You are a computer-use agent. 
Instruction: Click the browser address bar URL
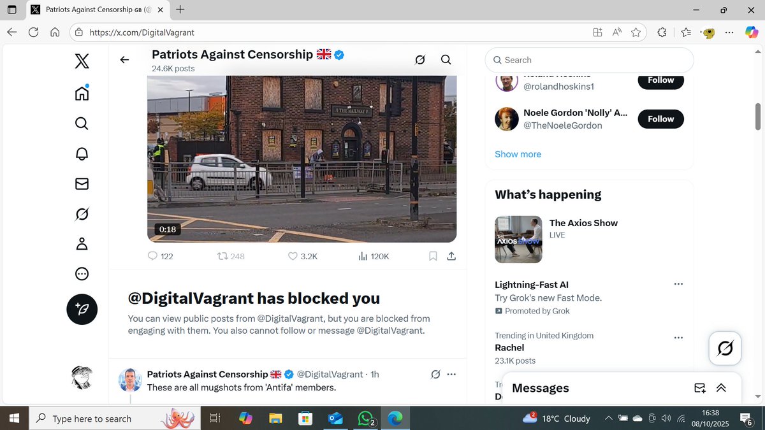(142, 32)
